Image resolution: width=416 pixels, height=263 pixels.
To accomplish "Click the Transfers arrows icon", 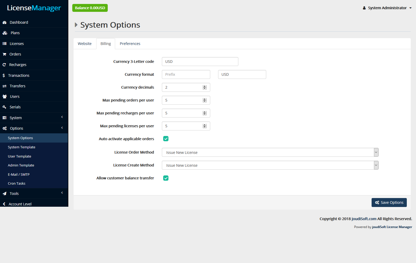I will [4, 86].
